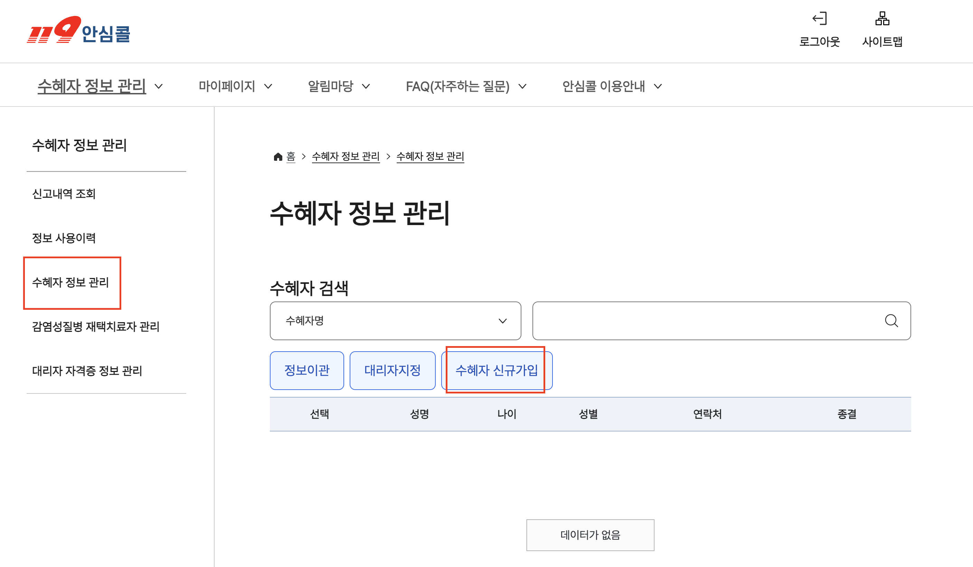Click the 종결 column header
Image resolution: width=973 pixels, height=567 pixels.
click(x=847, y=414)
